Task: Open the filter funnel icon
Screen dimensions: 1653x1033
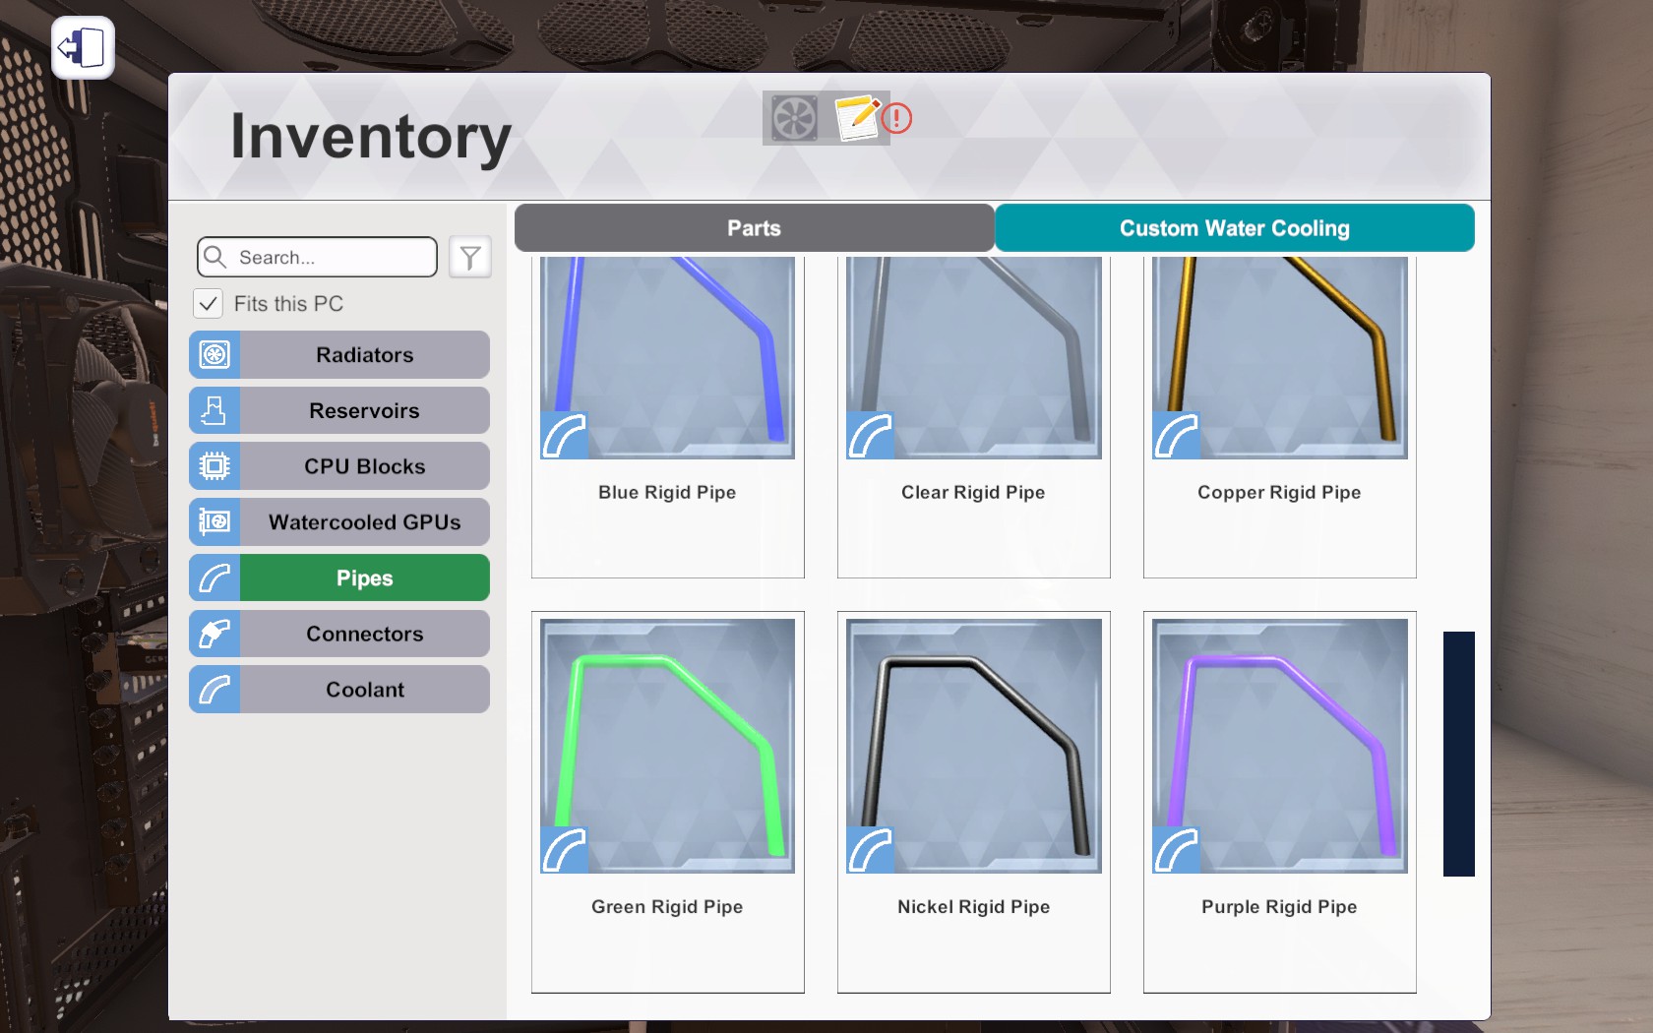Action: coord(470,258)
